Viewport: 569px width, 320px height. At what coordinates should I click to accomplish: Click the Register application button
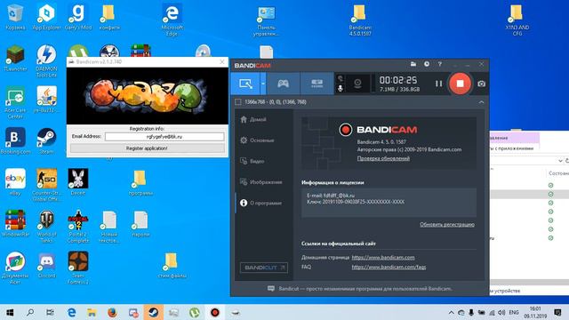coord(147,148)
